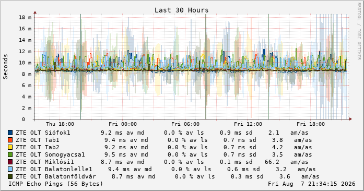Click the red arrowhead atop the y-axis

[35, 13]
